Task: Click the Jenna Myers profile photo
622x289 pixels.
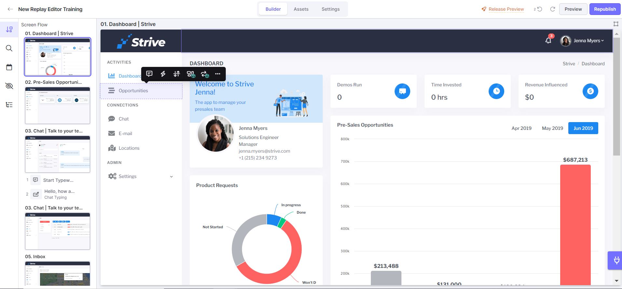Action: 216,133
